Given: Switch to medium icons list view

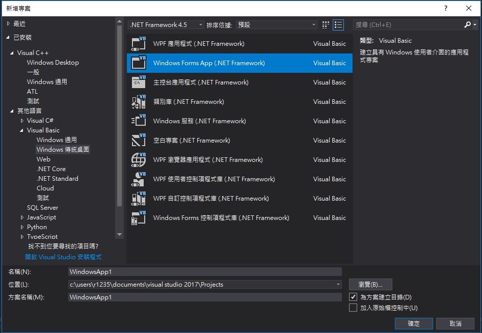Looking at the screenshot, I should click(x=338, y=25).
